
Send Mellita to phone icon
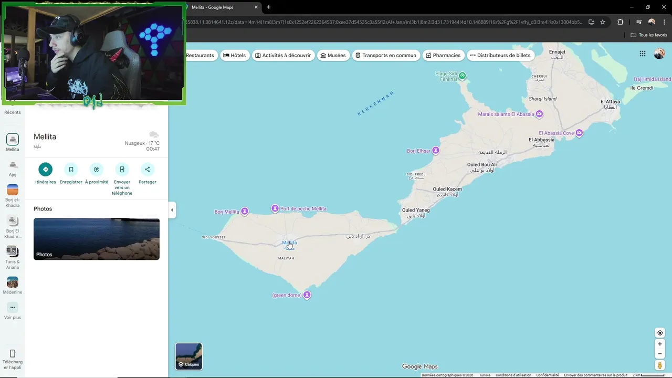122,170
